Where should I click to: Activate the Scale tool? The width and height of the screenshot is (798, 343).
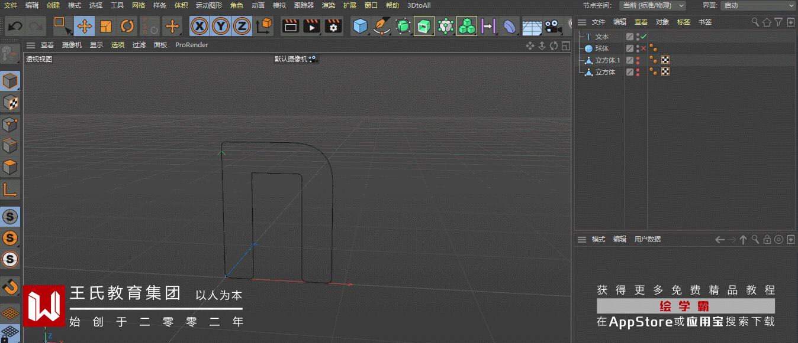pos(106,26)
